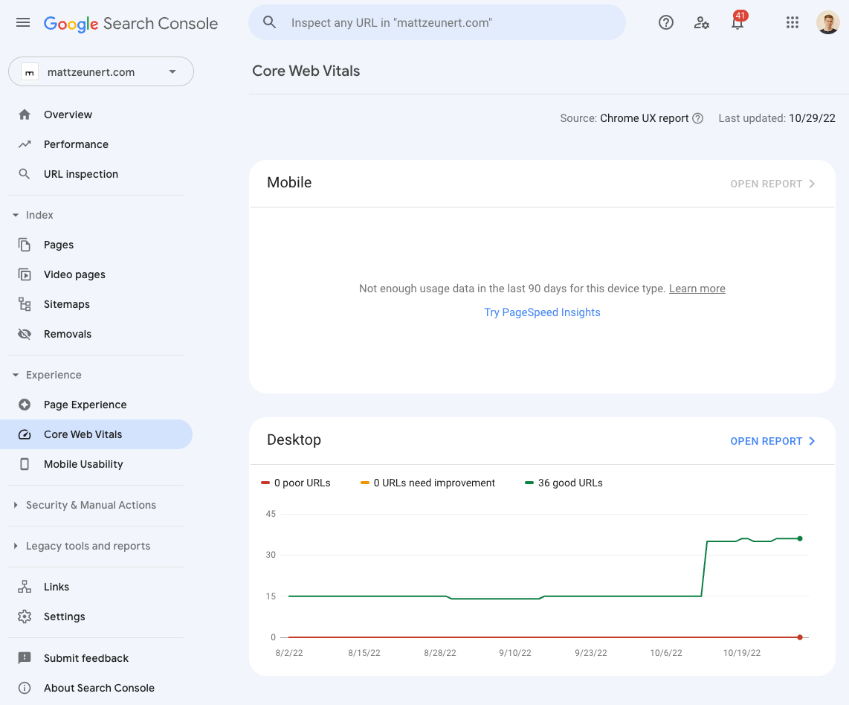The image size is (849, 705).
Task: Open the mattzeunert.com property selector
Action: click(x=100, y=71)
